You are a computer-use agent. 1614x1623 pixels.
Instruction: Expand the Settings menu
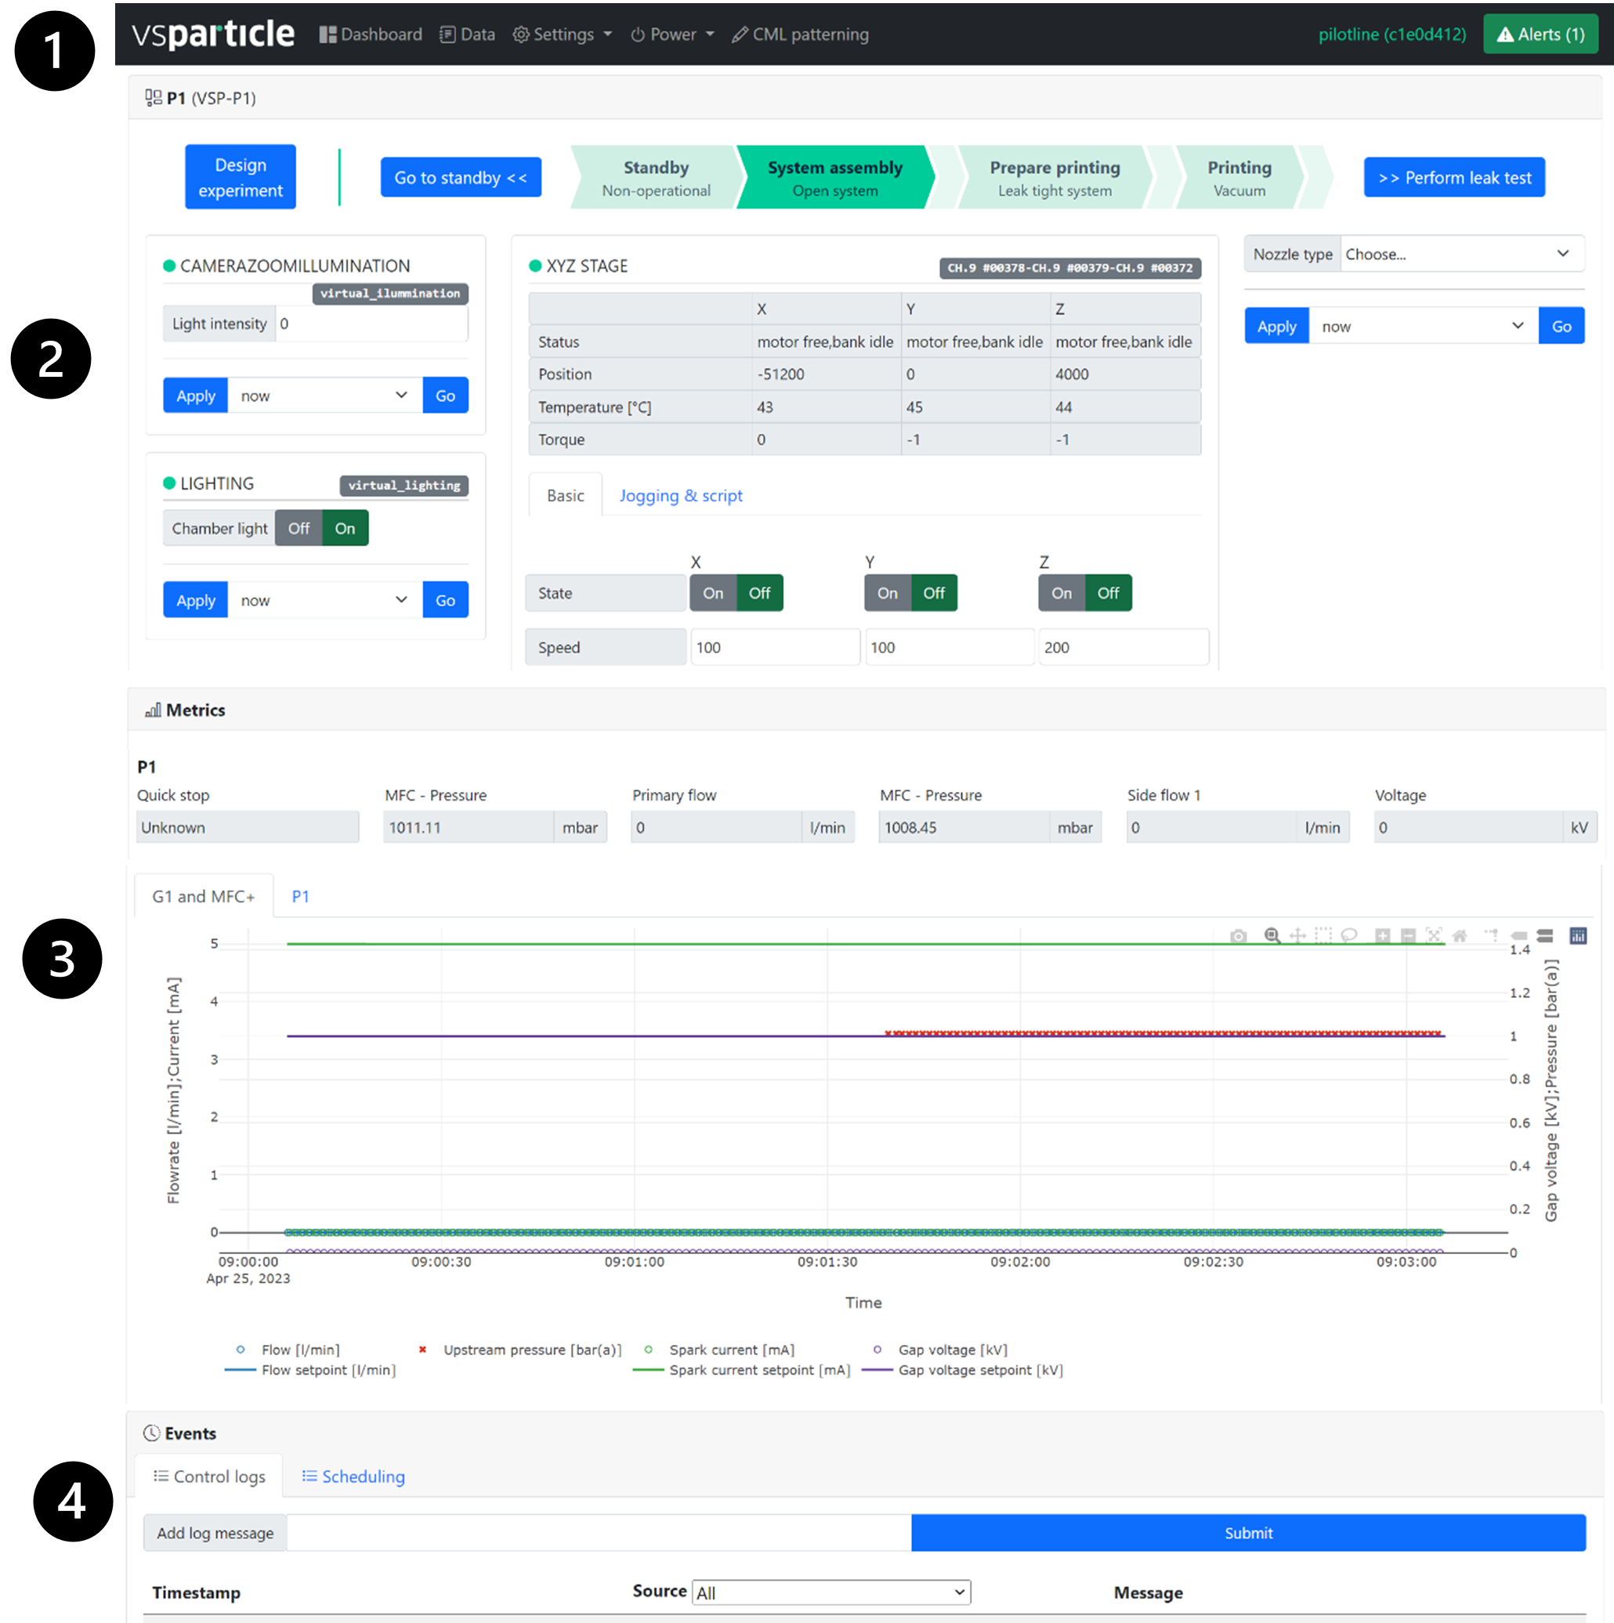pyautogui.click(x=562, y=34)
